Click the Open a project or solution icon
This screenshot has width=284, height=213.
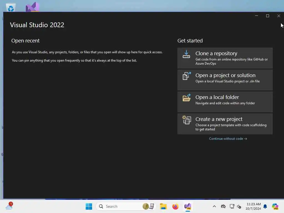coord(187,76)
